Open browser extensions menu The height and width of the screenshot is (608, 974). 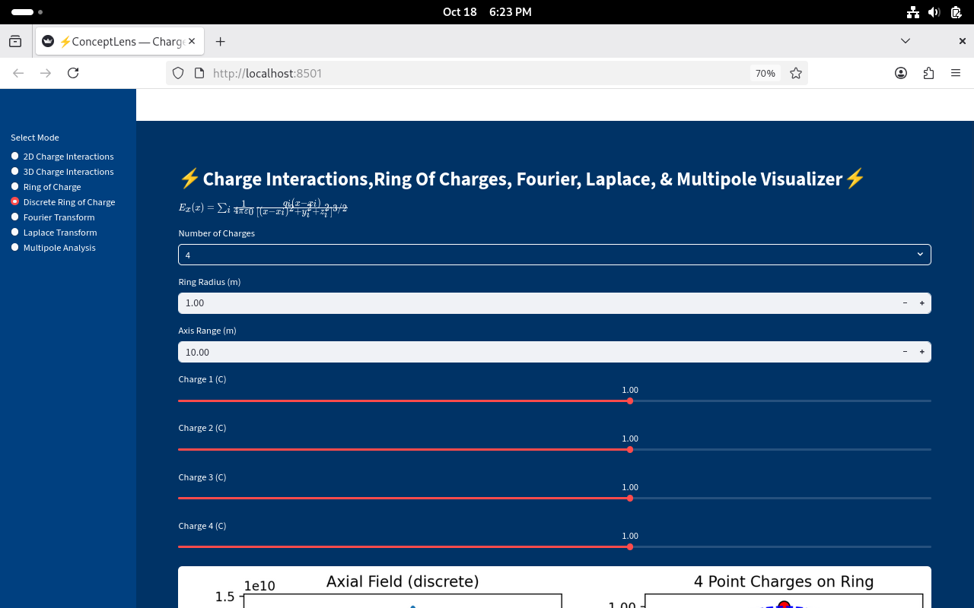point(928,73)
